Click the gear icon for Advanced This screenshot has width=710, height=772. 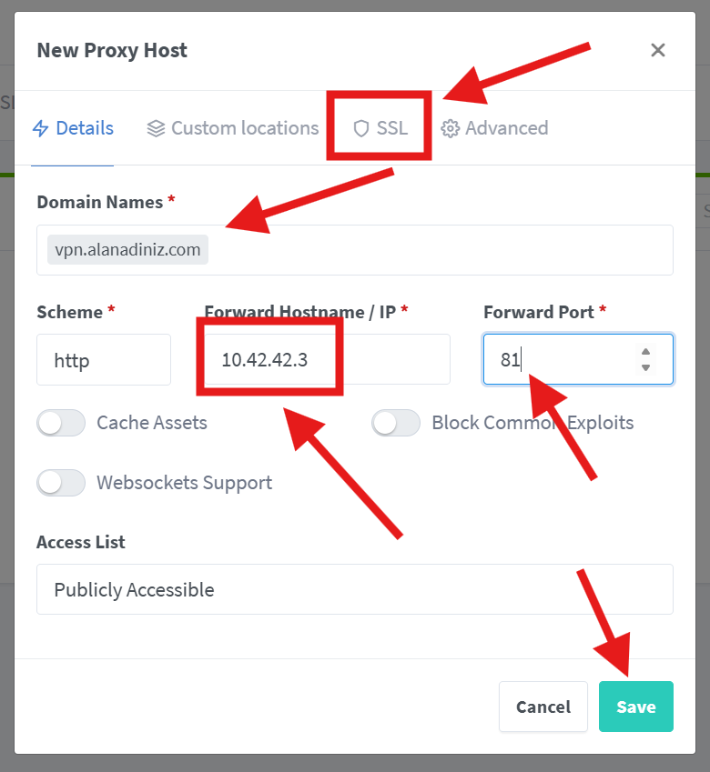[450, 128]
